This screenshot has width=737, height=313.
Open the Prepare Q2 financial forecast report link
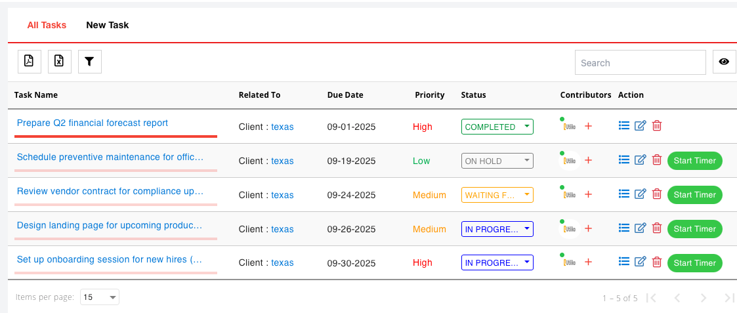pos(93,123)
